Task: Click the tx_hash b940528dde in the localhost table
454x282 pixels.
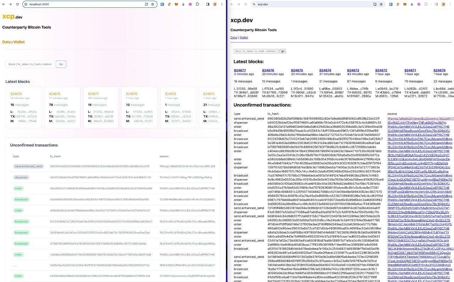Action: click(x=96, y=177)
